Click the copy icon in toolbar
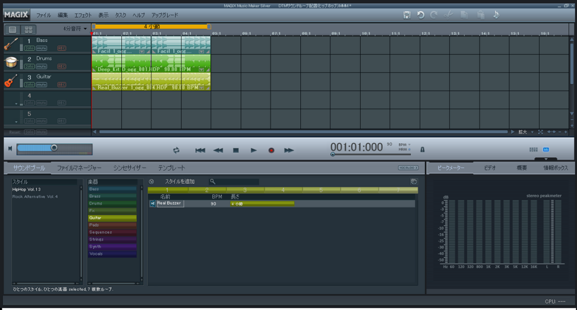Image resolution: width=577 pixels, height=310 pixels. 464,15
